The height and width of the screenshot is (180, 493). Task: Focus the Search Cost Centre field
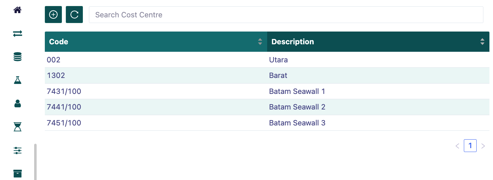(286, 15)
